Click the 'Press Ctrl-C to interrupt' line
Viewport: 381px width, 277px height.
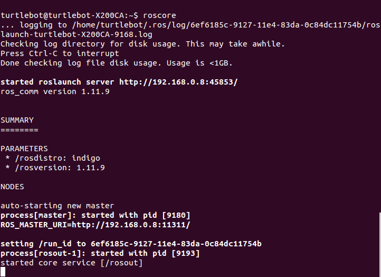60,53
